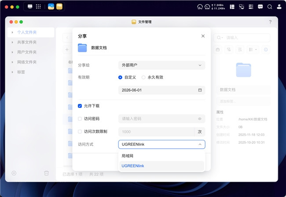The height and width of the screenshot is (197, 286).
Task: Close the share dialog with X
Action: 203,36
